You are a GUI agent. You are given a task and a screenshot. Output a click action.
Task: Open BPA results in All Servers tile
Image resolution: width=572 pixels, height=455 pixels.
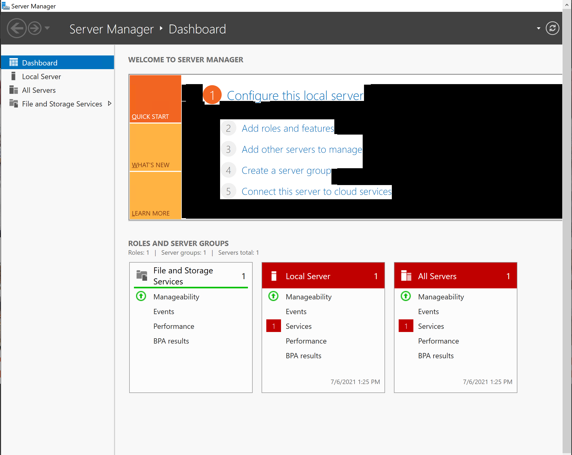[x=436, y=355]
